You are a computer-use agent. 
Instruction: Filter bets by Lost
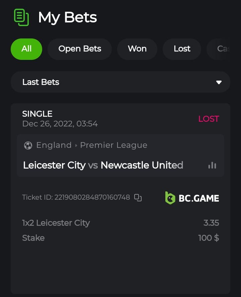[x=182, y=49]
